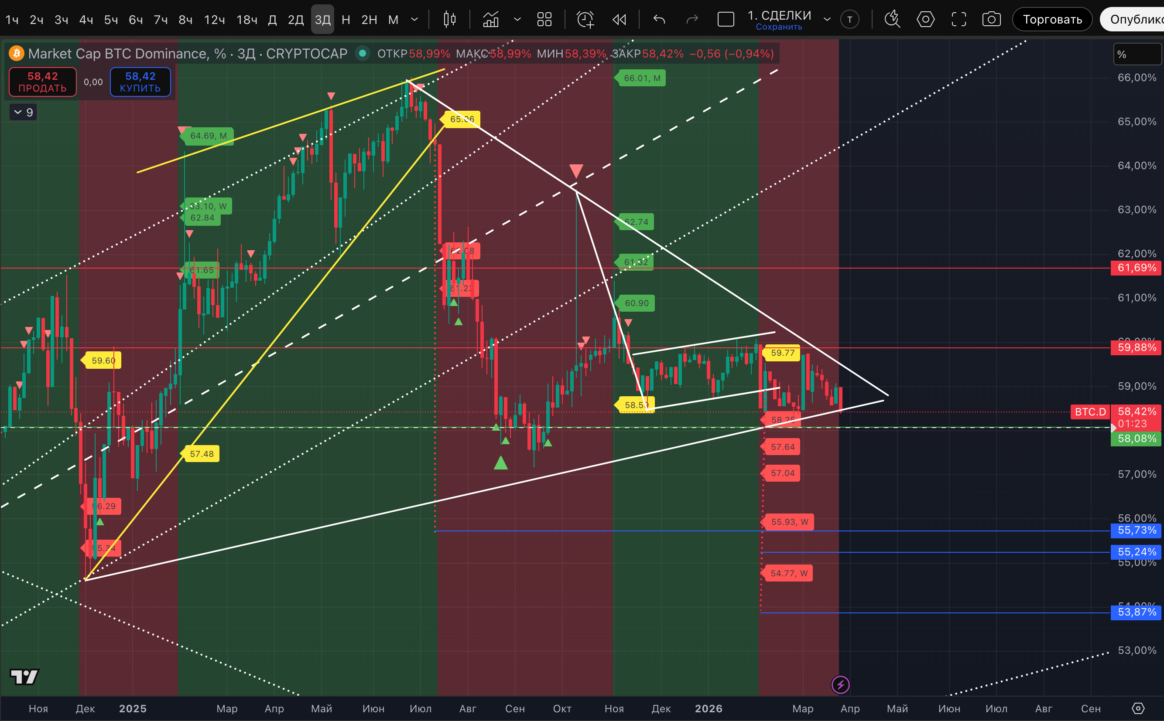Expand the indicators favorites dropdown arrow
The image size is (1164, 721).
click(517, 20)
